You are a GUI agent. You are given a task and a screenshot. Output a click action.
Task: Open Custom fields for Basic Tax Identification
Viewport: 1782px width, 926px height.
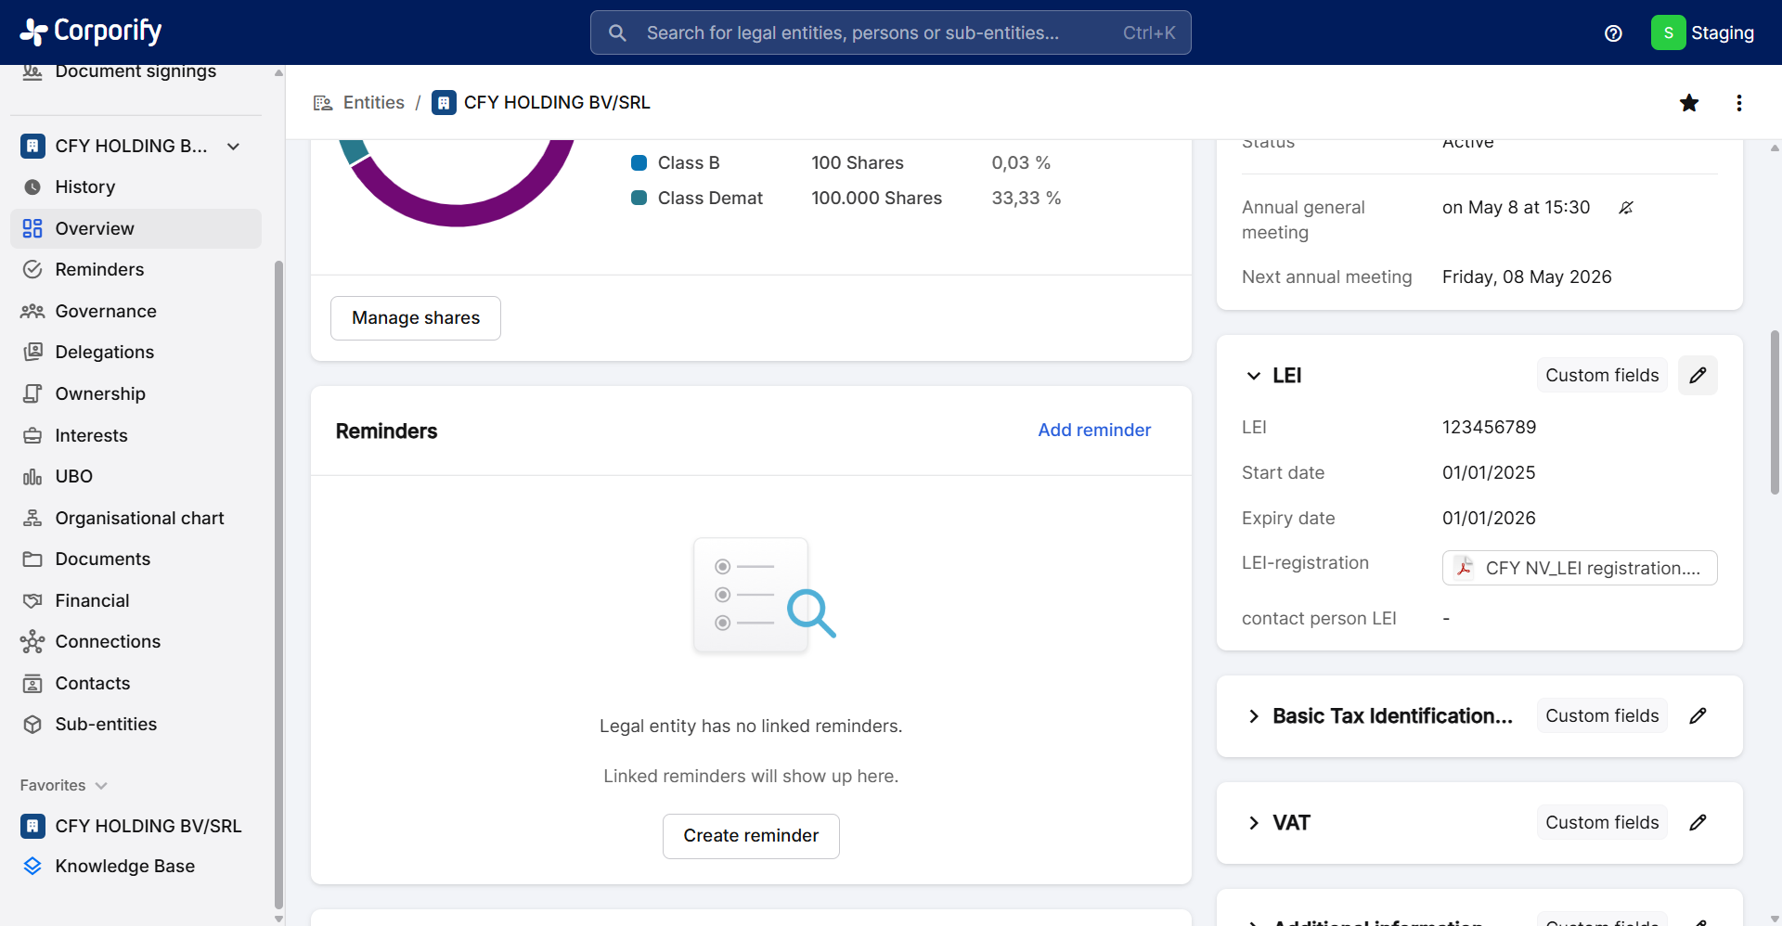click(x=1602, y=715)
